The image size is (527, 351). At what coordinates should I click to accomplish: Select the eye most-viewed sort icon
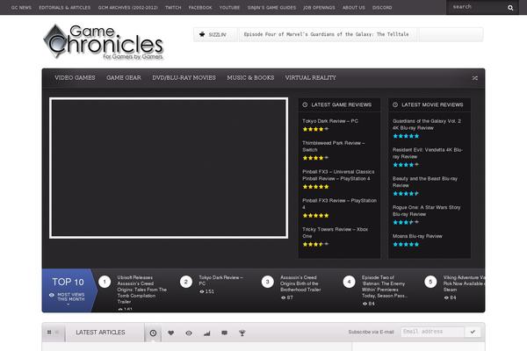coord(189,333)
